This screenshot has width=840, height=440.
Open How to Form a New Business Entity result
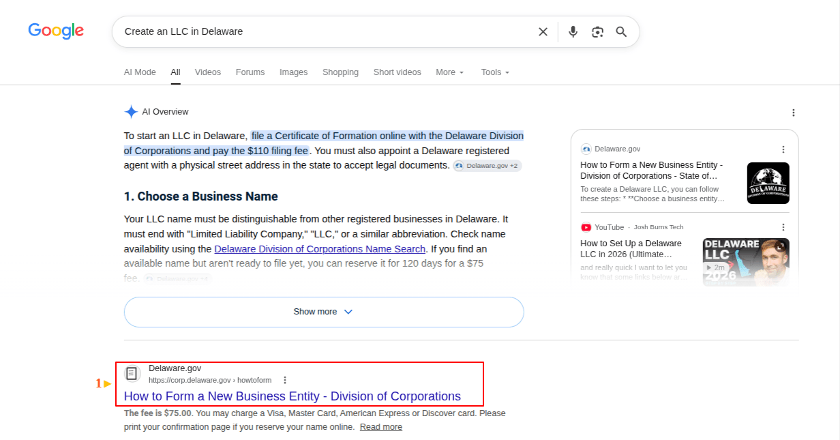click(292, 396)
